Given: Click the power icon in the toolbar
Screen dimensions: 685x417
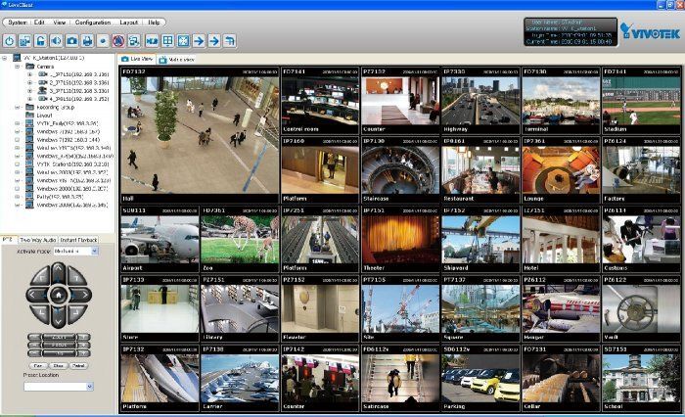Looking at the screenshot, I should (x=10, y=41).
